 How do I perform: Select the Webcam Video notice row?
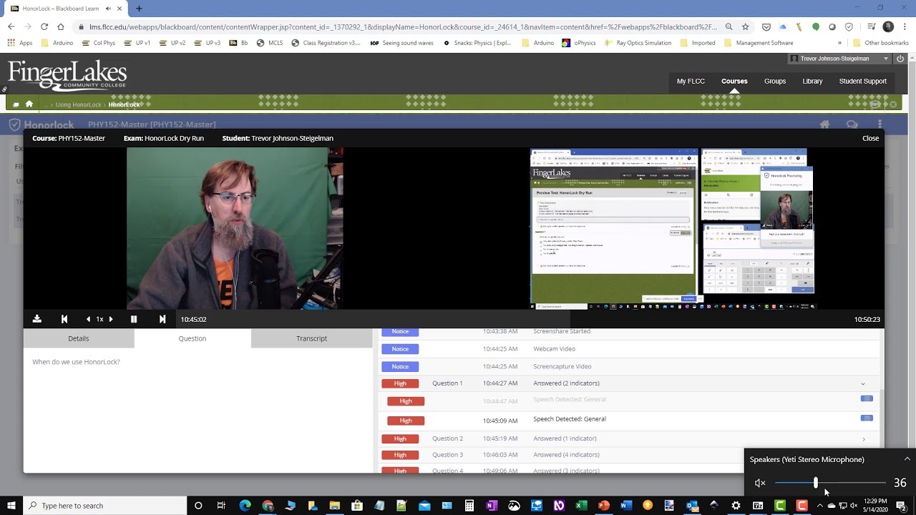(x=630, y=349)
